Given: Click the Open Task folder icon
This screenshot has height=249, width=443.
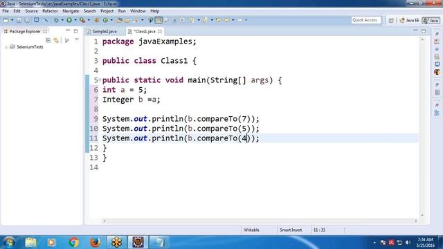Looking at the screenshot, I should tap(127, 20).
